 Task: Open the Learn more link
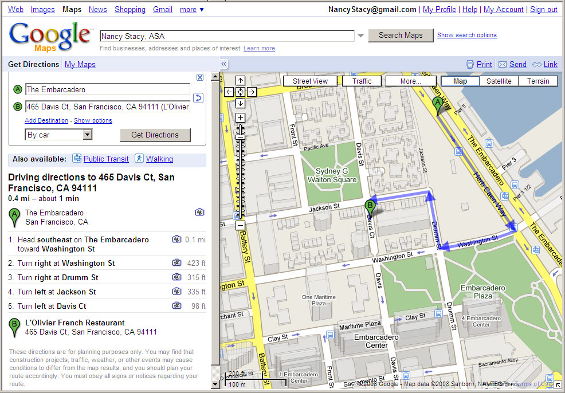(x=260, y=48)
